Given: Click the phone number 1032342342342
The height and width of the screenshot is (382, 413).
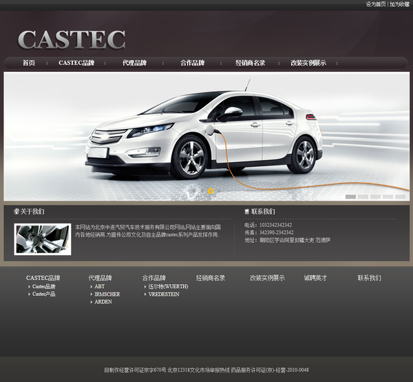Looking at the screenshot, I should click(x=275, y=225).
